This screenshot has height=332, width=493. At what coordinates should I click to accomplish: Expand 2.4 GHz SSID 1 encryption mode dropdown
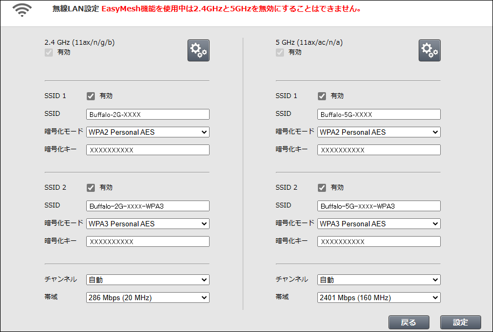tap(148, 132)
